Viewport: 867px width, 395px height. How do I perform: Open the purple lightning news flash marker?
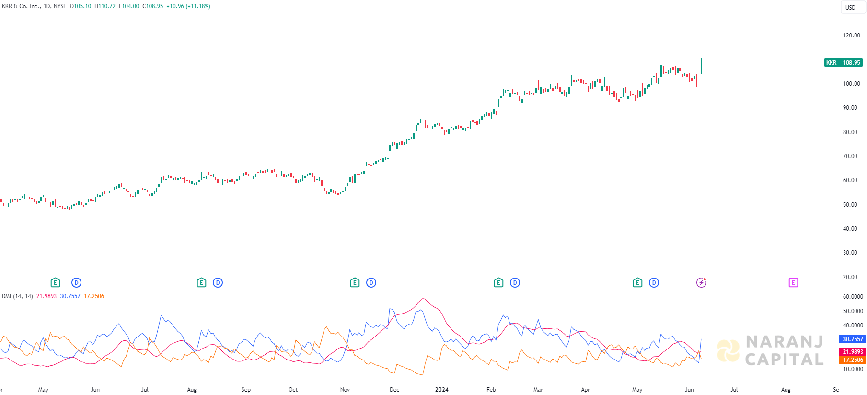tap(701, 283)
